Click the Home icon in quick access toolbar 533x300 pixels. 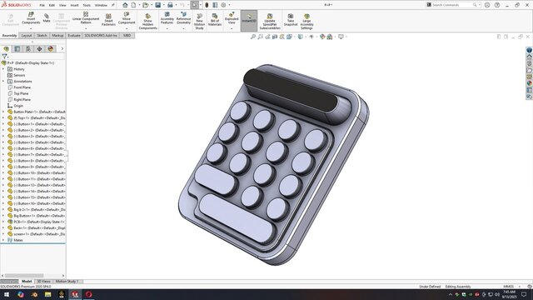coord(125,5)
